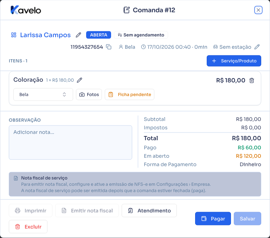Image resolution: width=270 pixels, height=238 pixels.
Task: Open Fotos for Coloração
Action: coord(89,94)
